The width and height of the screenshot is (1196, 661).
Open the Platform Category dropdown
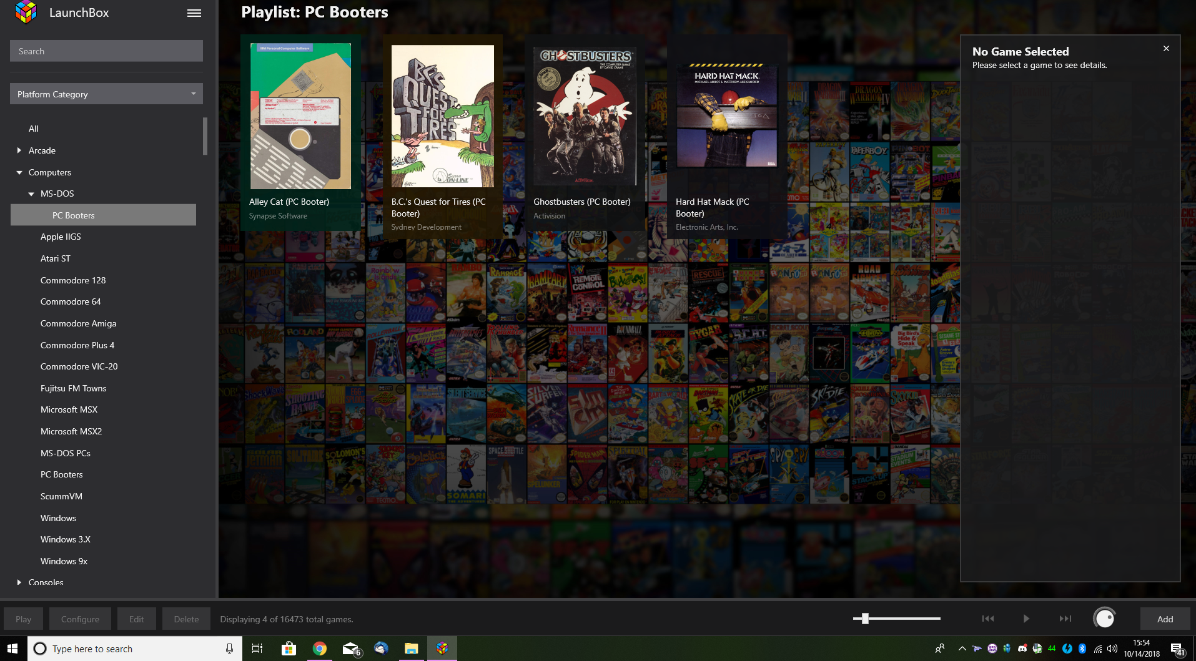point(106,94)
